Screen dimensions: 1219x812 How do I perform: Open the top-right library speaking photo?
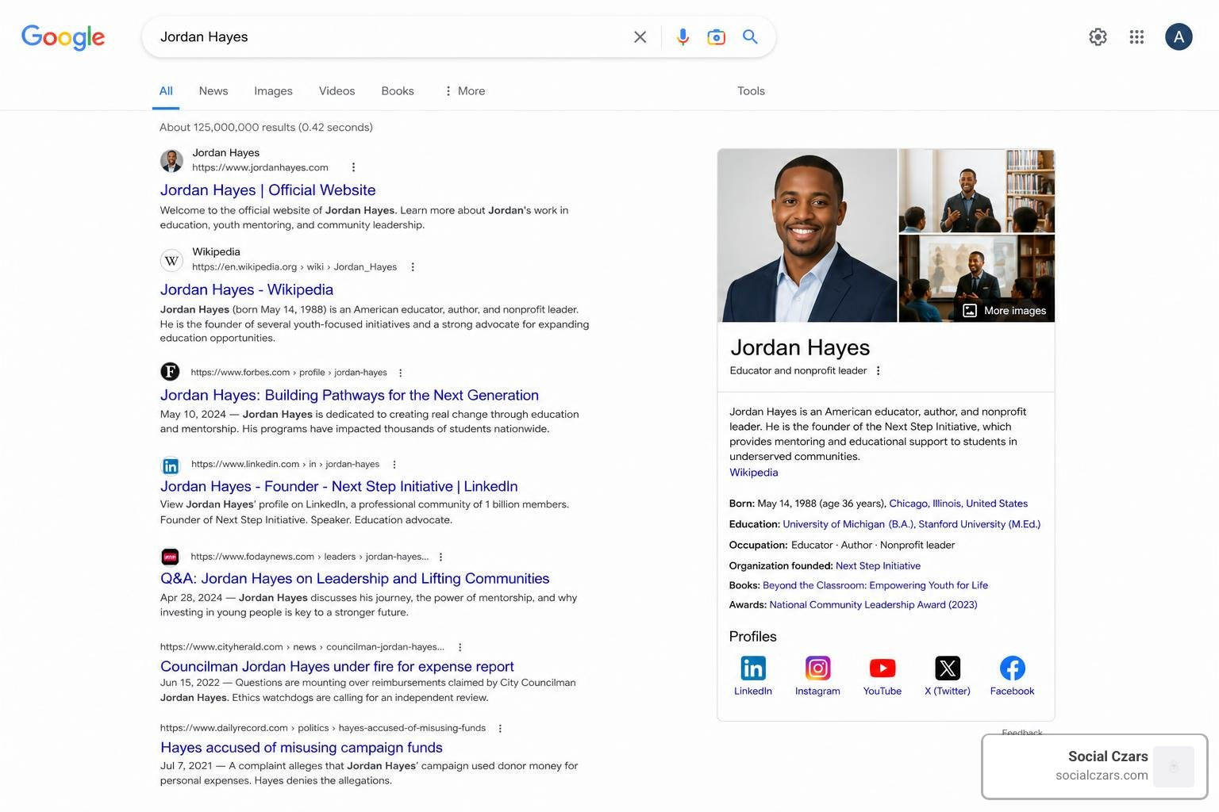click(977, 190)
